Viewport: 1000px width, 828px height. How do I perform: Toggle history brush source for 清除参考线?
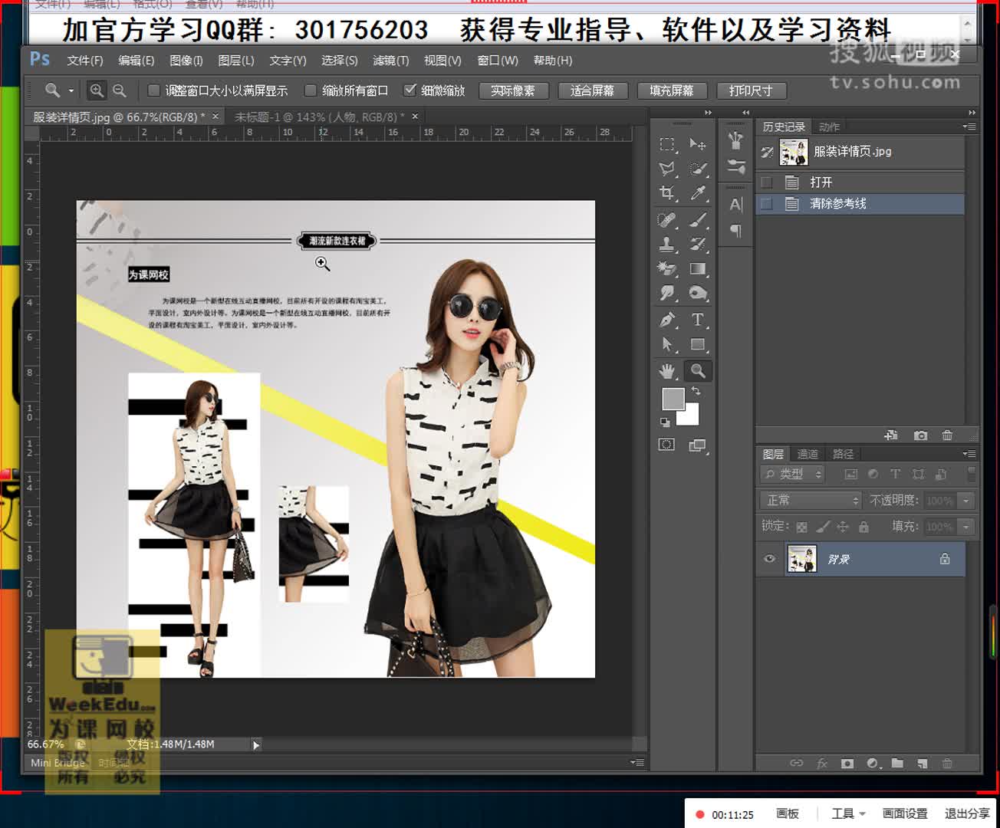click(766, 204)
